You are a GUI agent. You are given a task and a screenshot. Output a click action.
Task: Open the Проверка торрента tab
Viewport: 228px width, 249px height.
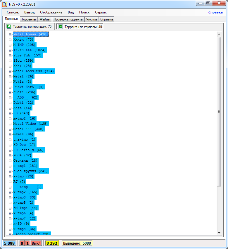(x=68, y=19)
